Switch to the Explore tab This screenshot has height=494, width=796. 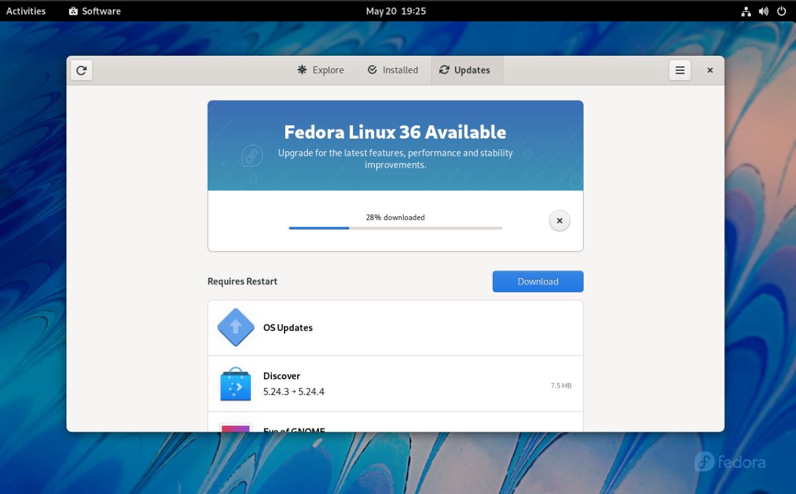(x=320, y=70)
